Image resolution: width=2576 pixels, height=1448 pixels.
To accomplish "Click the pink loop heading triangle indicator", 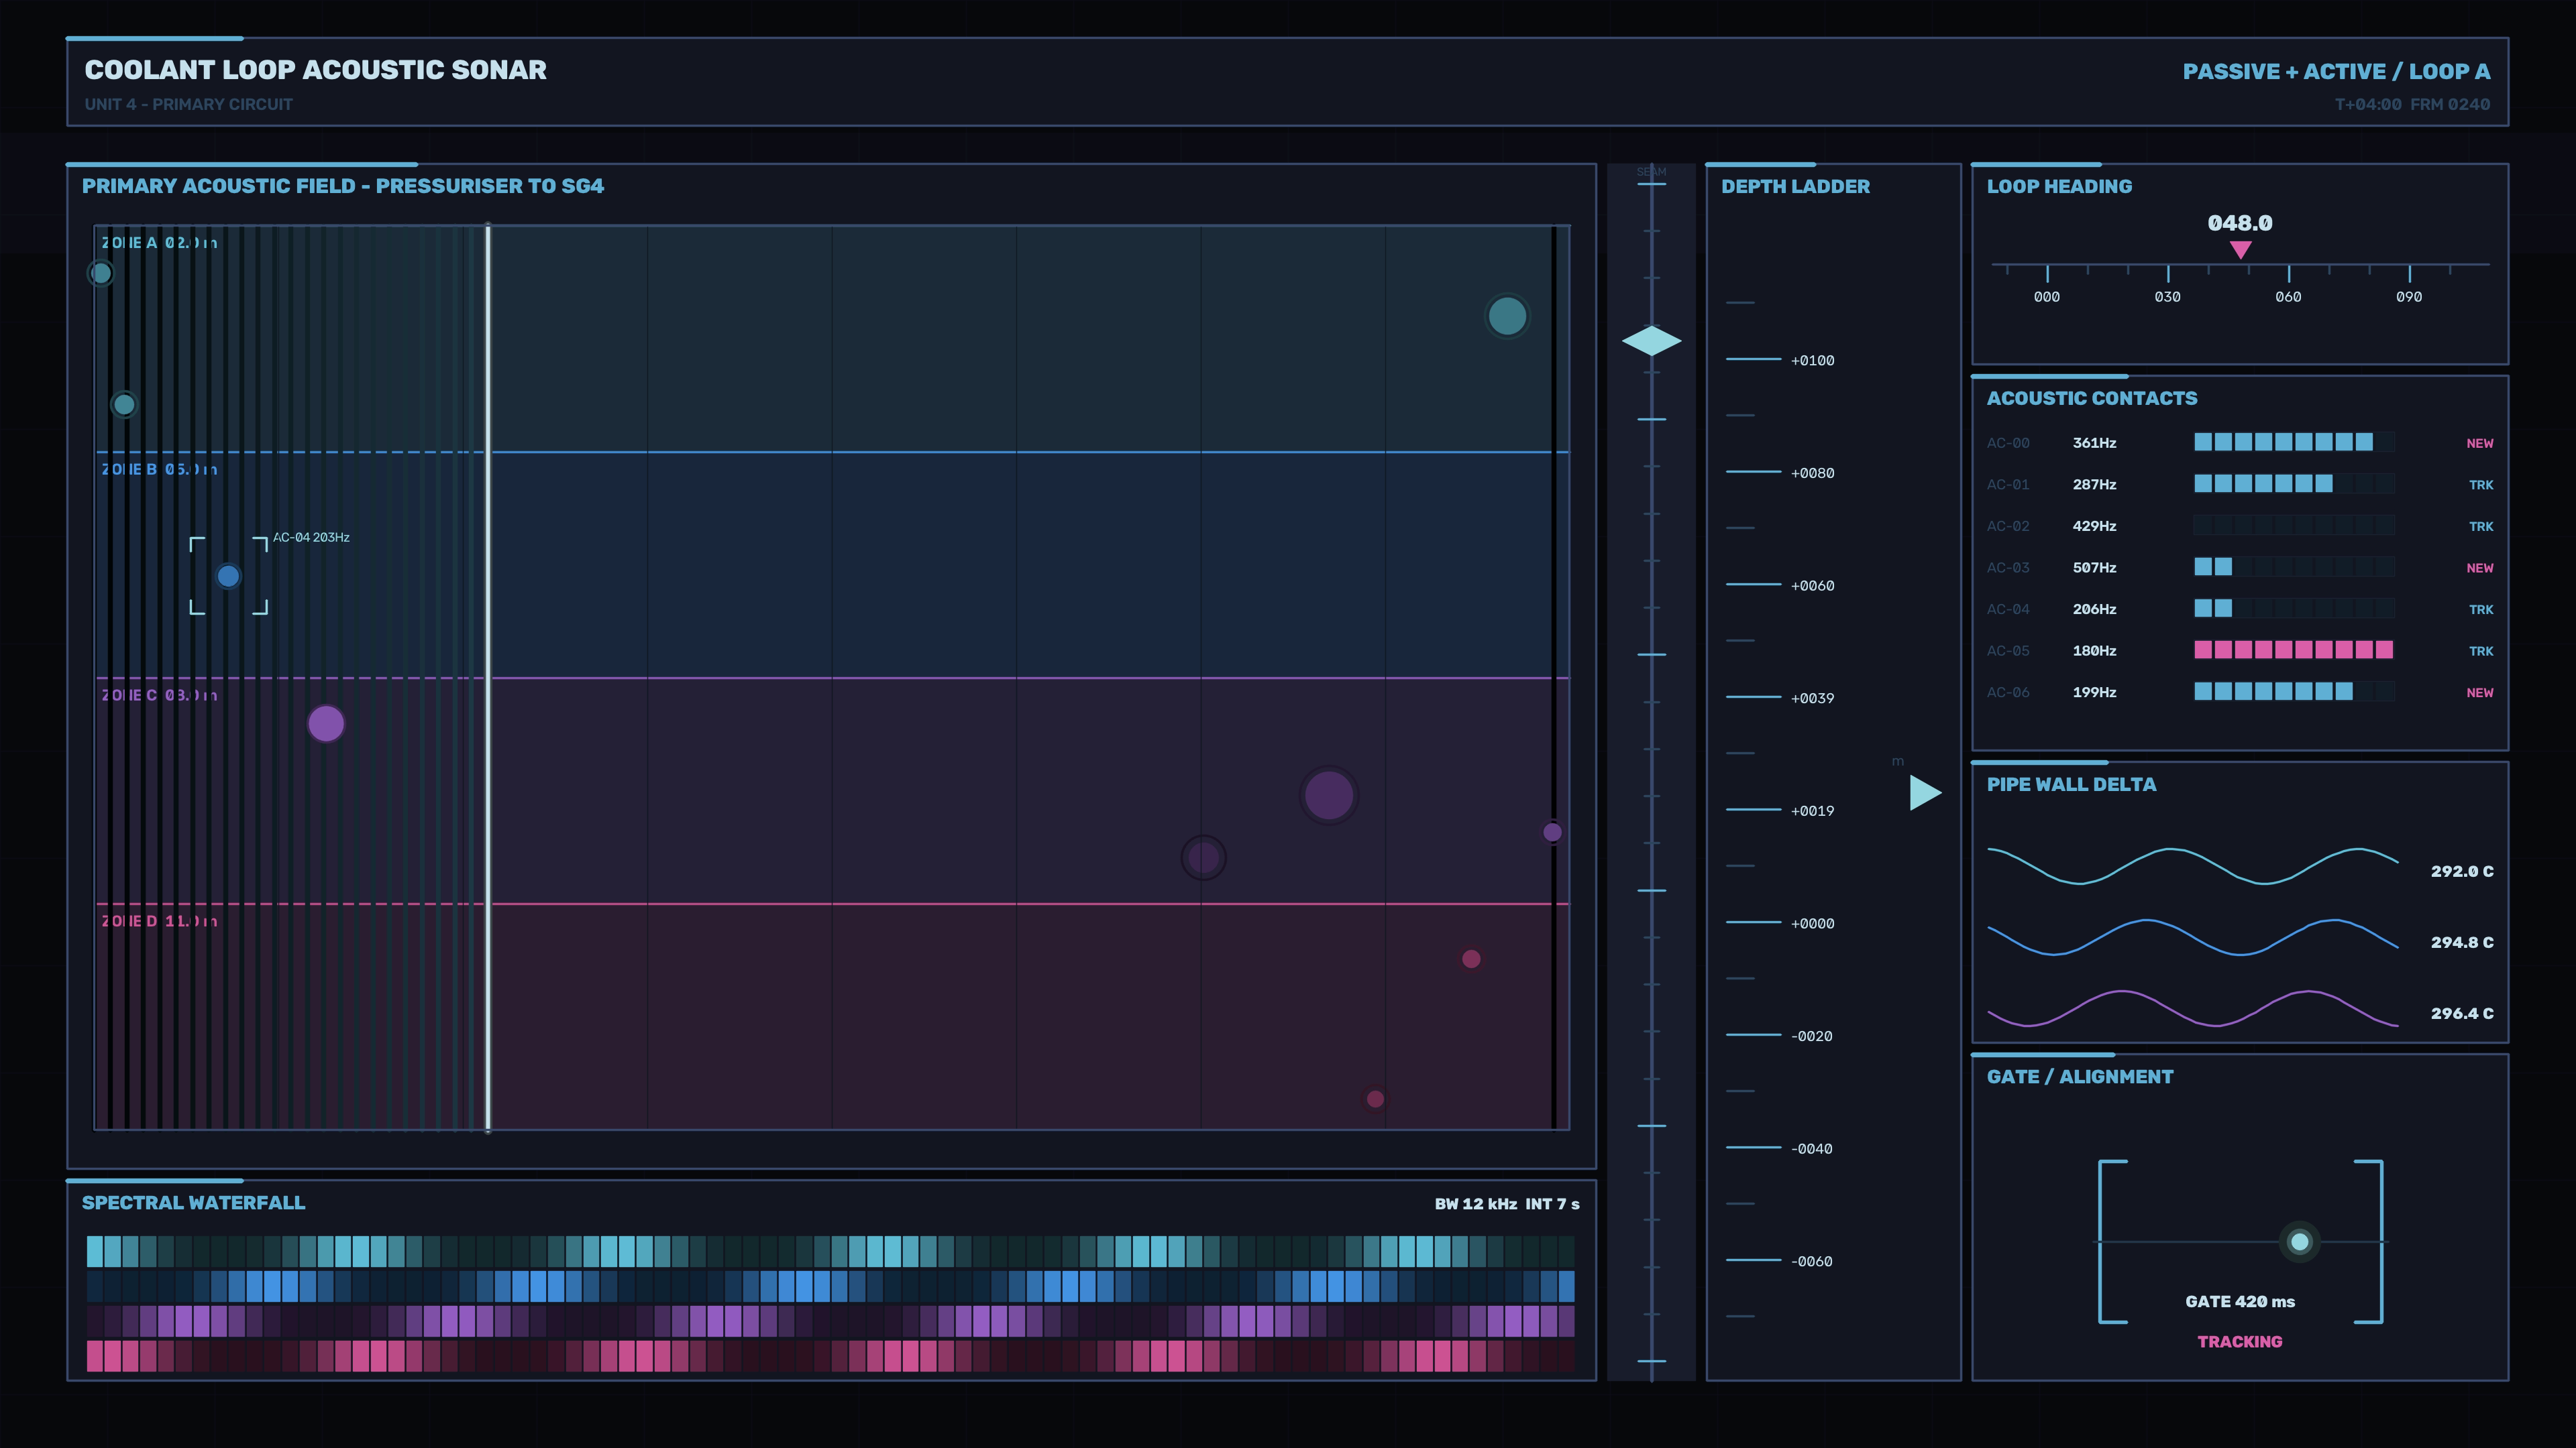I will [x=2240, y=250].
